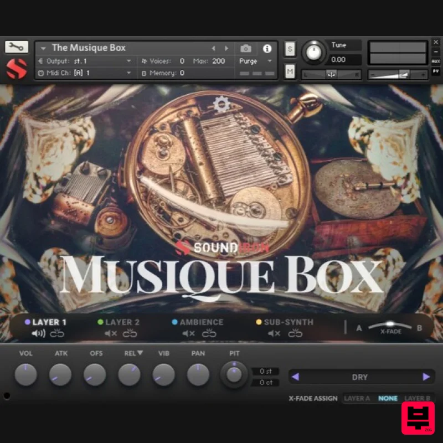Image resolution: width=443 pixels, height=443 pixels.
Task: Set X-Fade assign to NONE
Action: point(388,398)
